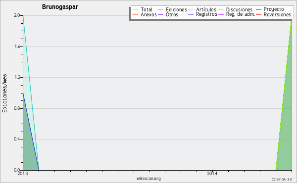Click the 0.4 y-axis value
Screen dimensions: 297x183
(x=17, y=139)
